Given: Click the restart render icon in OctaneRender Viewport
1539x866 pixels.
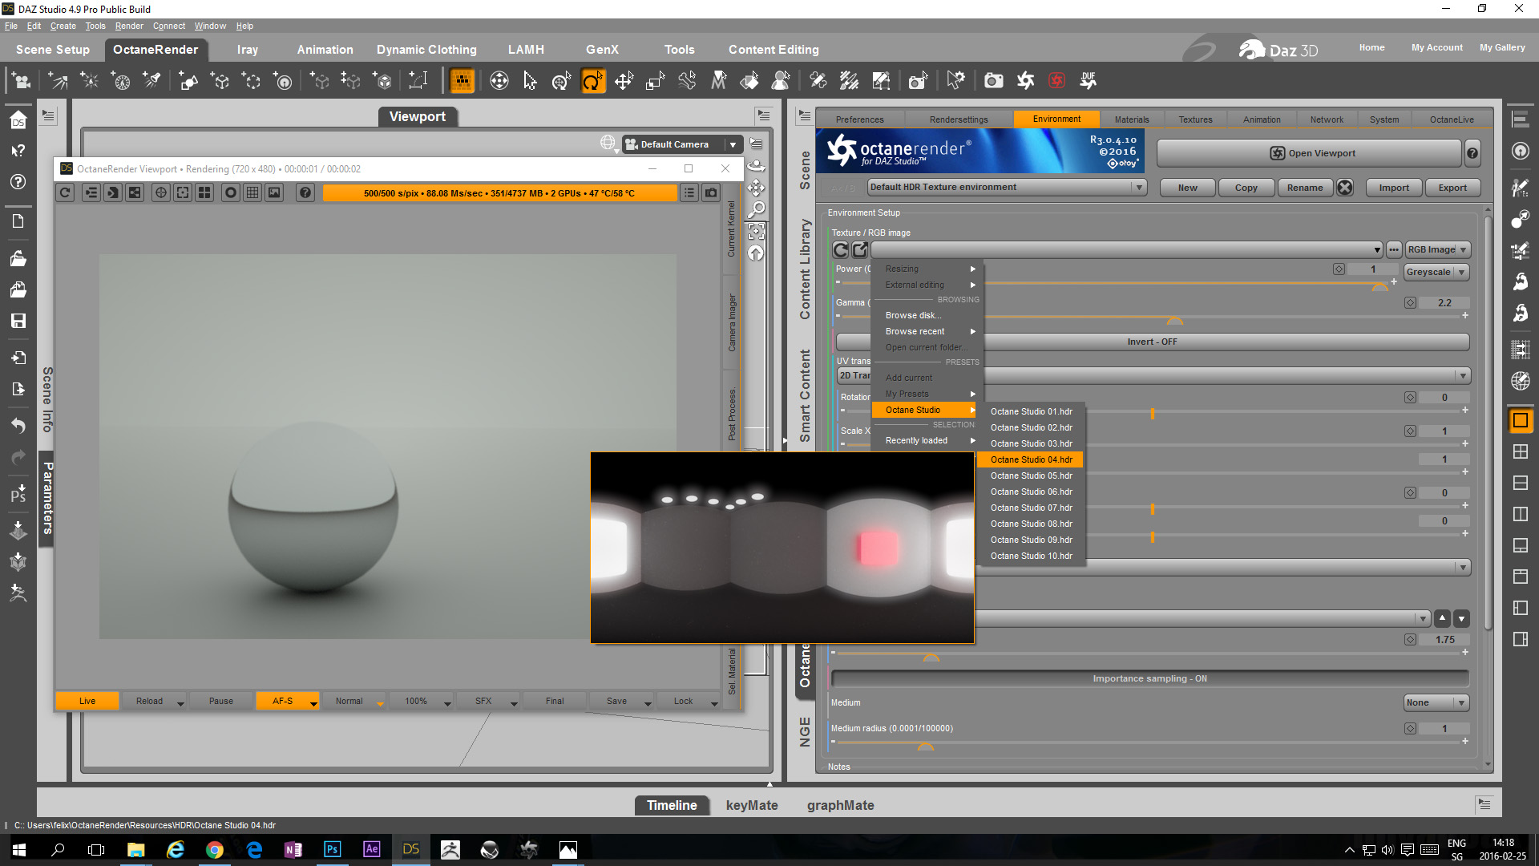Looking at the screenshot, I should tap(66, 192).
